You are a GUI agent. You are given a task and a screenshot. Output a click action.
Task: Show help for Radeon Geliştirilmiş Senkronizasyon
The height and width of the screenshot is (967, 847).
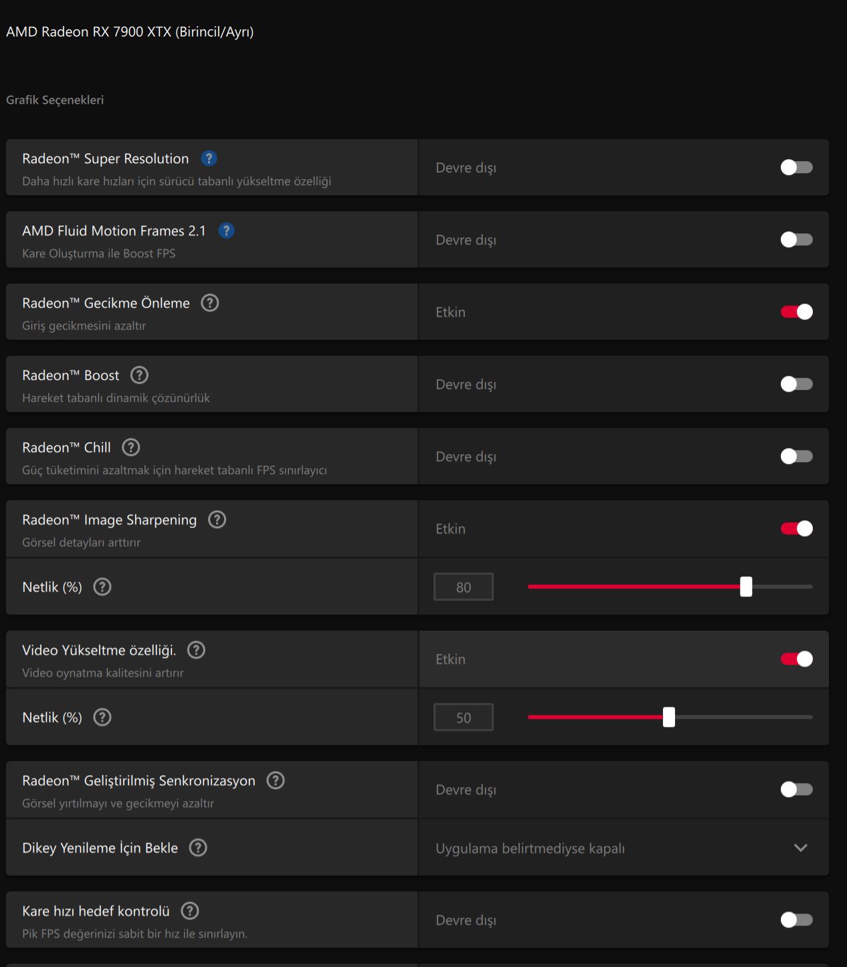[x=276, y=780]
